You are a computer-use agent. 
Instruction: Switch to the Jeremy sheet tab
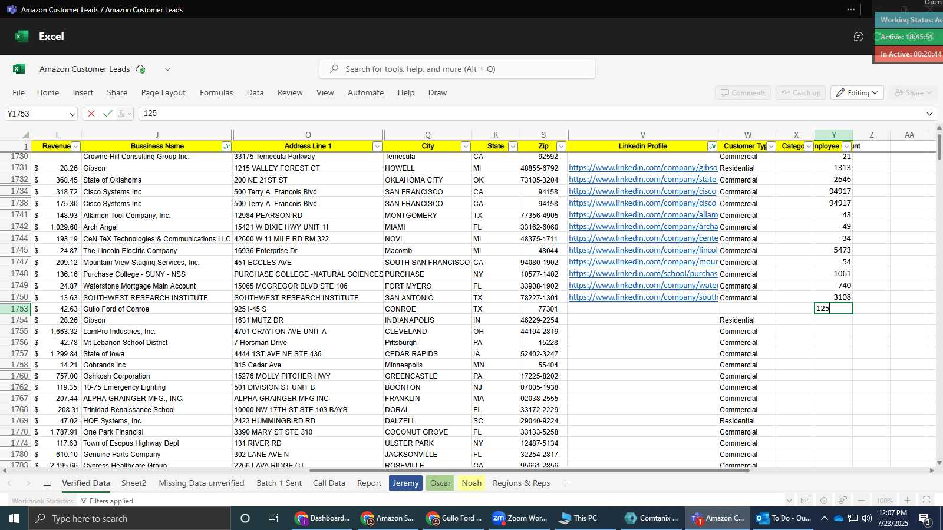coord(405,483)
